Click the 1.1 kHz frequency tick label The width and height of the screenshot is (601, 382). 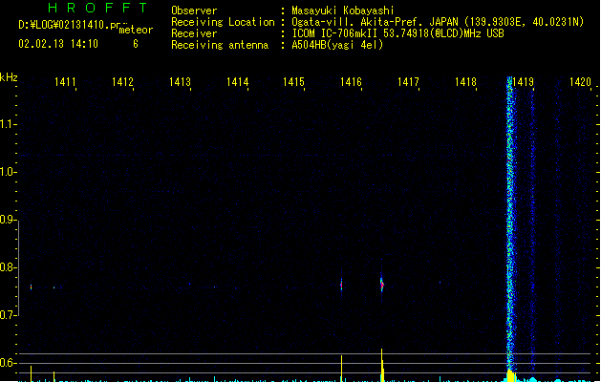8,124
